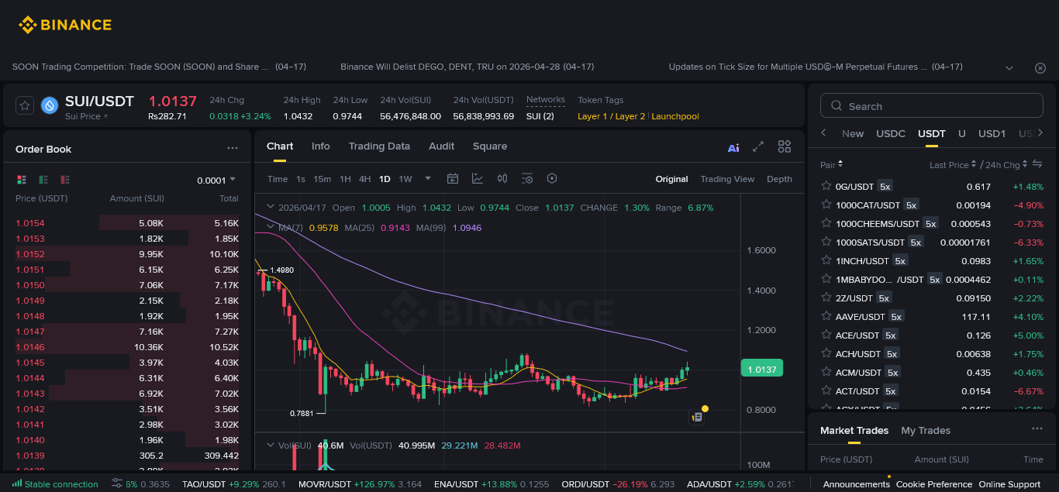The image size is (1059, 492).
Task: Switch to Trading View chart mode
Action: click(x=727, y=179)
